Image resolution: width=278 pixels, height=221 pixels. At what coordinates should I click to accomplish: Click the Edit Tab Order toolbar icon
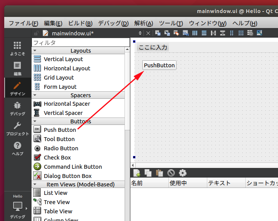[185, 33]
